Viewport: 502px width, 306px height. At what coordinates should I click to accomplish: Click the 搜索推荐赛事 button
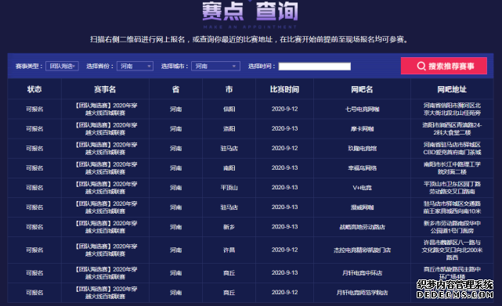pos(444,66)
